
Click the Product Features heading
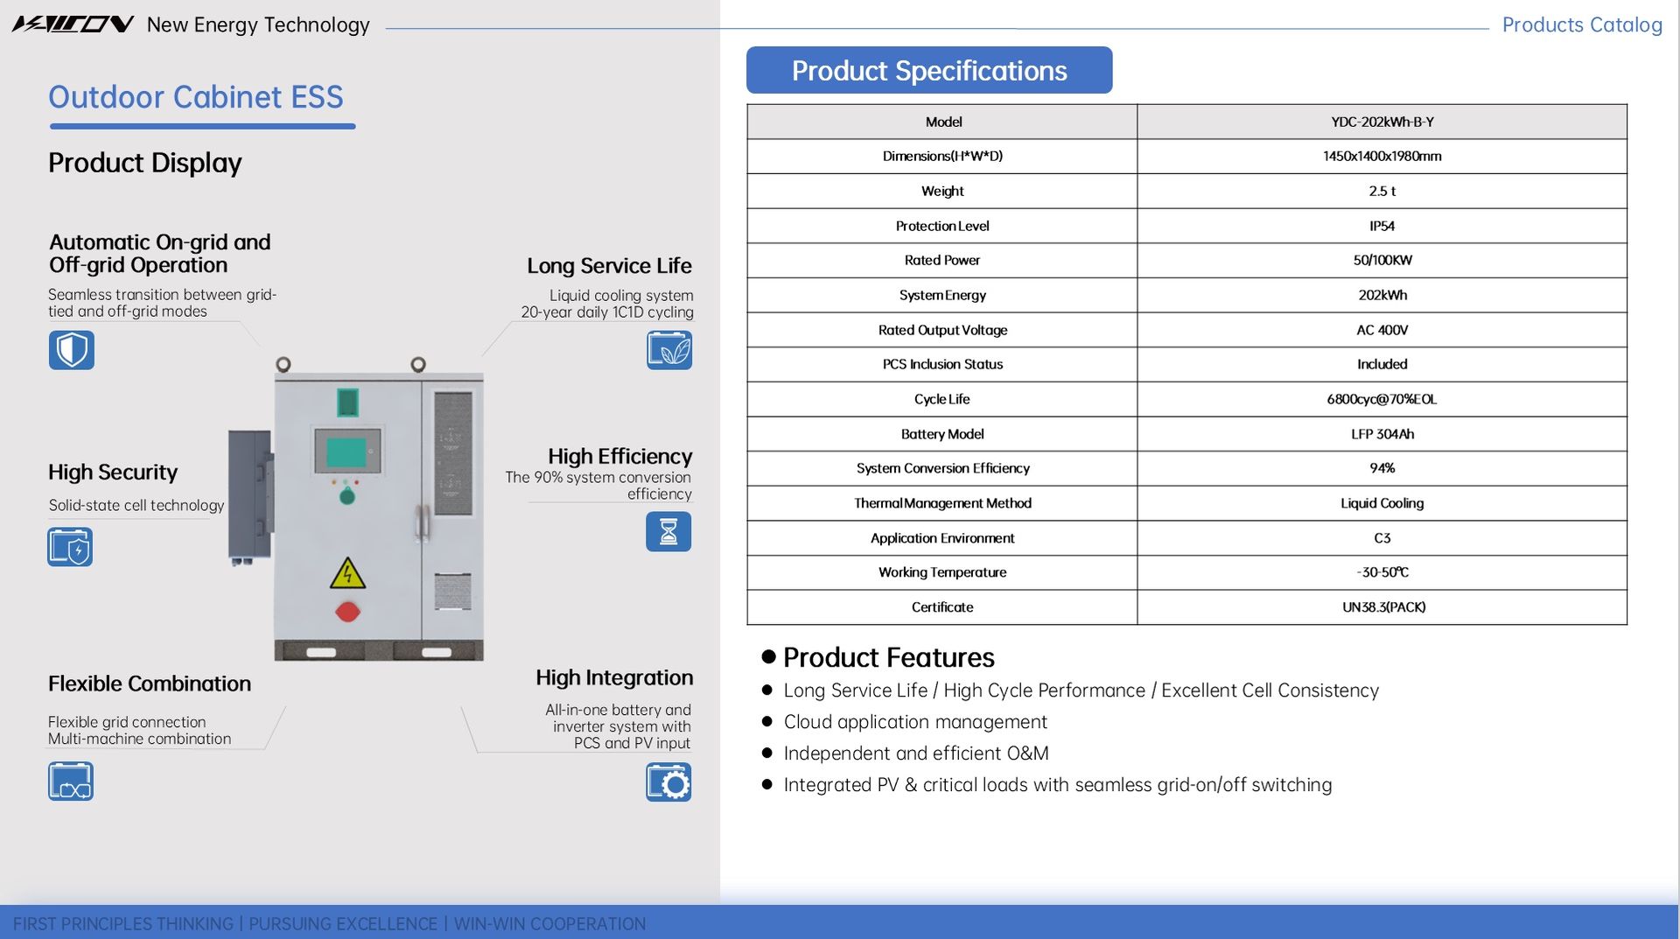click(x=888, y=657)
